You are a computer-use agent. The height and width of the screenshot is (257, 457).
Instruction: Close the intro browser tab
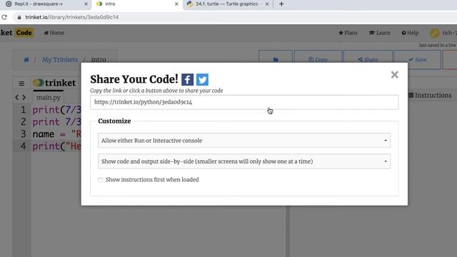(176, 4)
